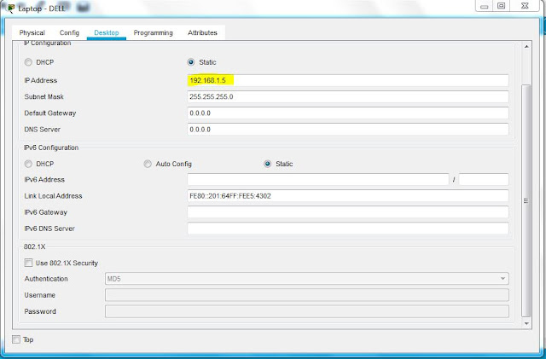Minimize the Laptop window
Image resolution: width=546 pixels, height=359 pixels.
click(484, 6)
